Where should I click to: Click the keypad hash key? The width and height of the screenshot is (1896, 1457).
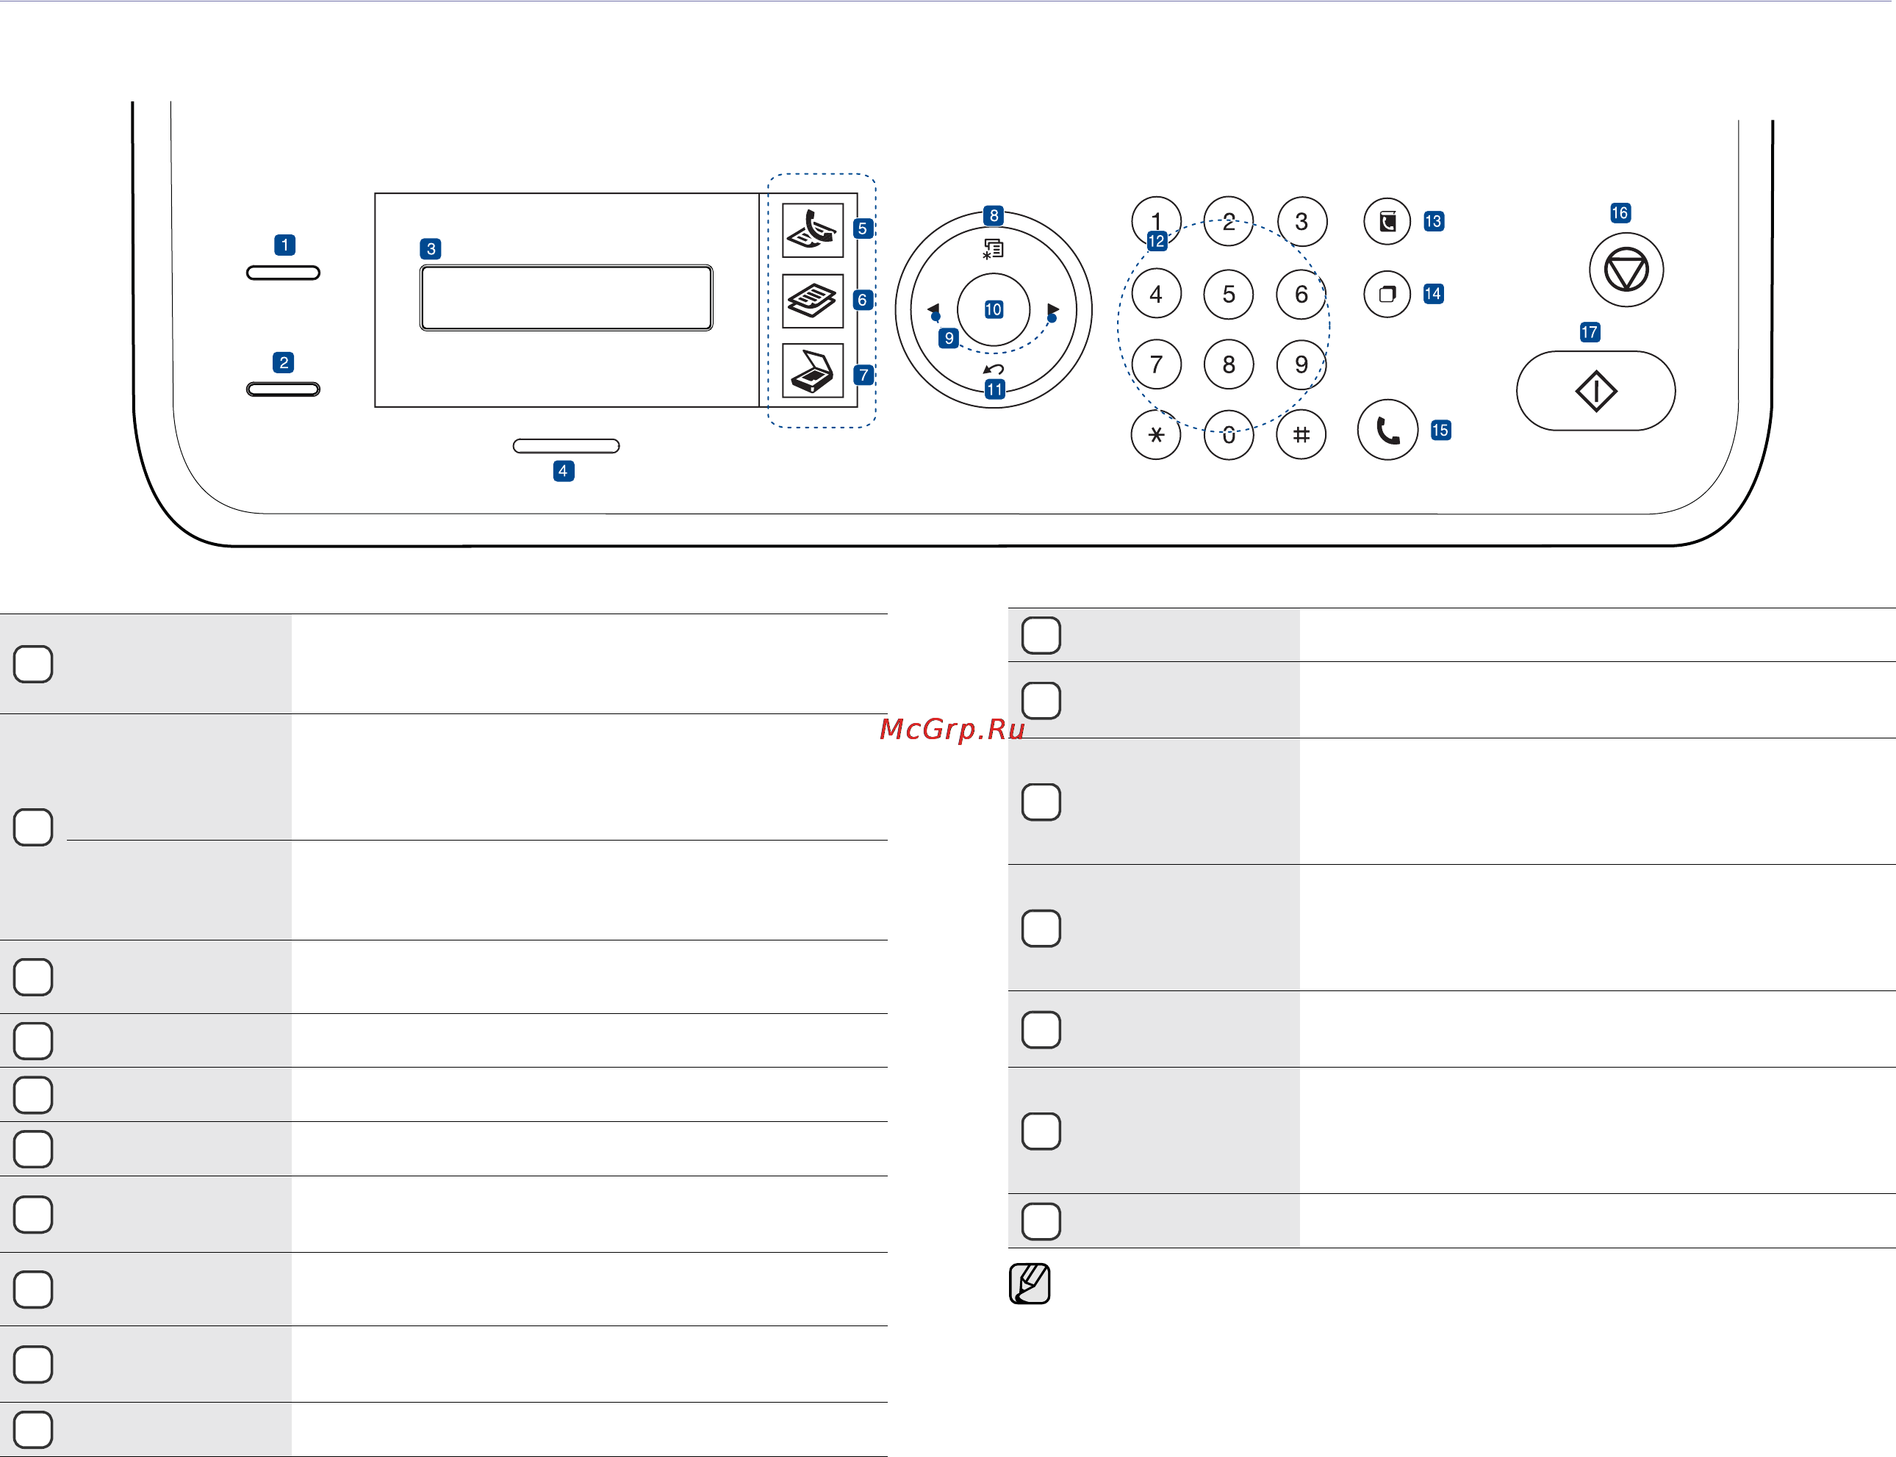point(1301,436)
